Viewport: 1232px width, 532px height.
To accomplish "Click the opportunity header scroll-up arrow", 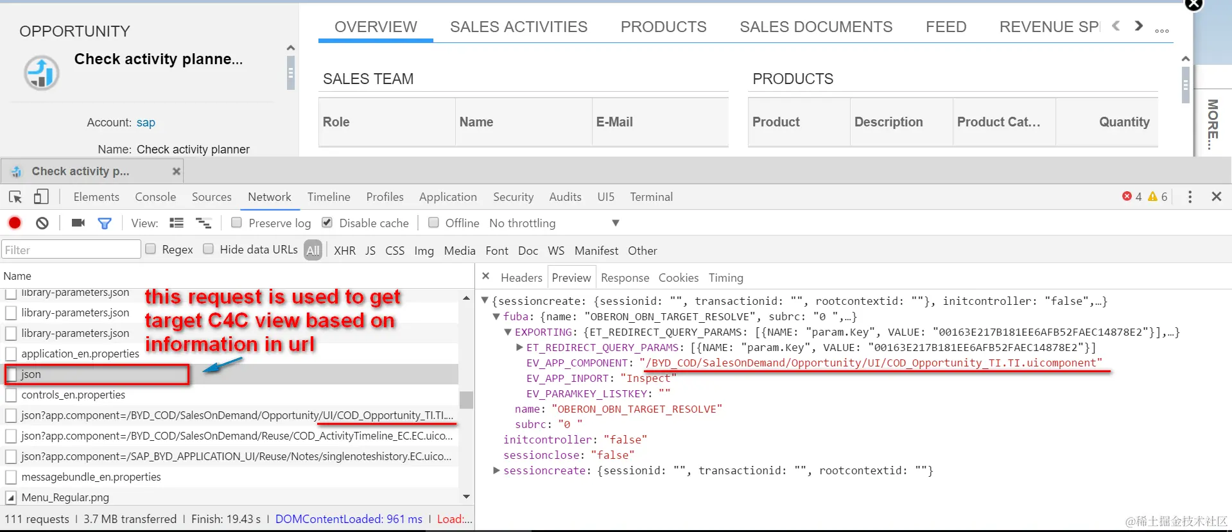I will [x=290, y=47].
